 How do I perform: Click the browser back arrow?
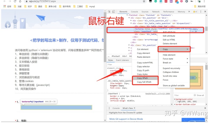(5, 1)
